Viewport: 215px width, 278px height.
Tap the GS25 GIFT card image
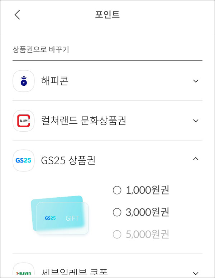click(60, 215)
